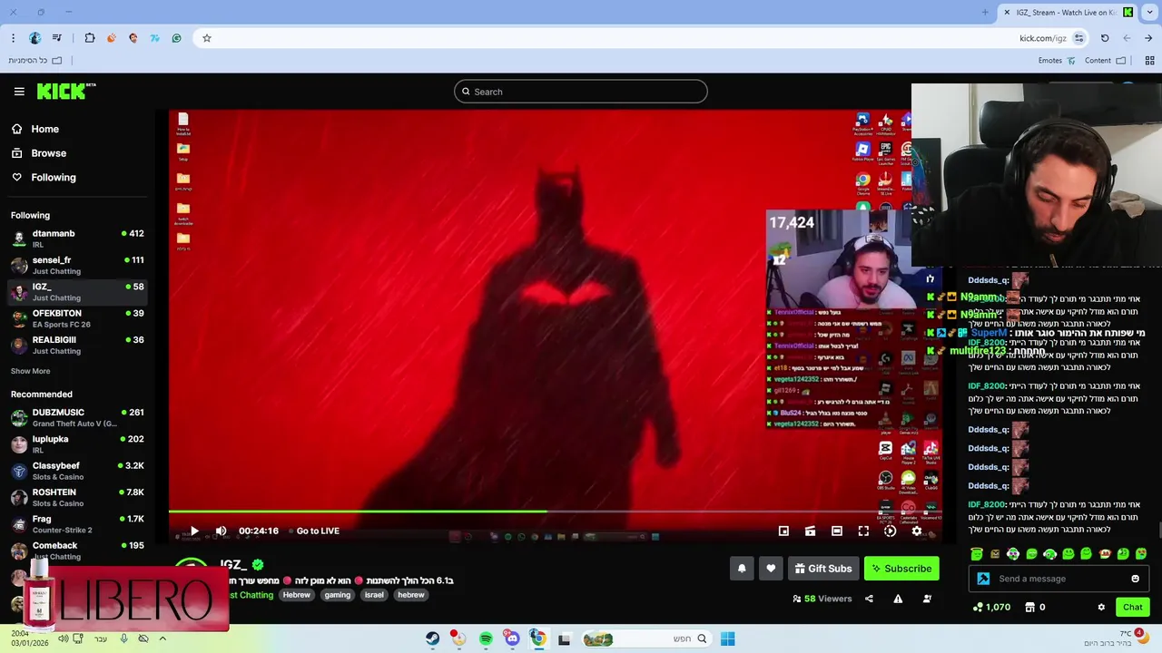Click the green Subscribe button

coord(901,569)
